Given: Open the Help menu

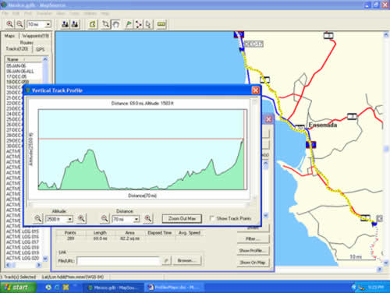Looking at the screenshot, I should pyautogui.click(x=105, y=13).
